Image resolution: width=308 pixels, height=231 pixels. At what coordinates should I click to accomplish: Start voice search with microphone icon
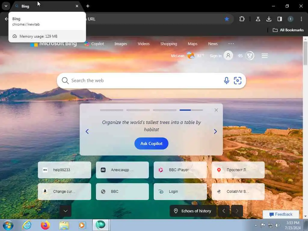pyautogui.click(x=226, y=81)
